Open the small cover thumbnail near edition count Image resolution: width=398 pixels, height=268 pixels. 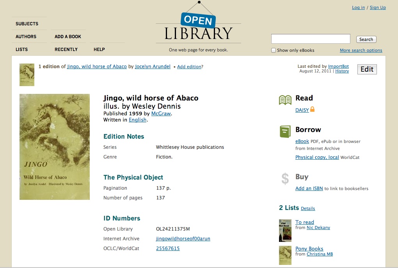click(x=27, y=74)
